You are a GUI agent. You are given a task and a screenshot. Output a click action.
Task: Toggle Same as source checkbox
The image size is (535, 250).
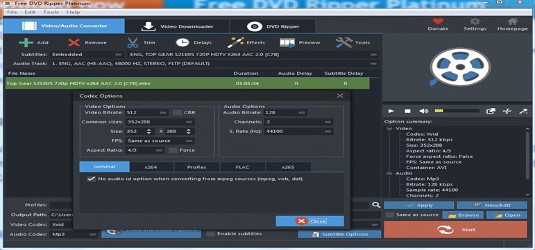point(389,215)
